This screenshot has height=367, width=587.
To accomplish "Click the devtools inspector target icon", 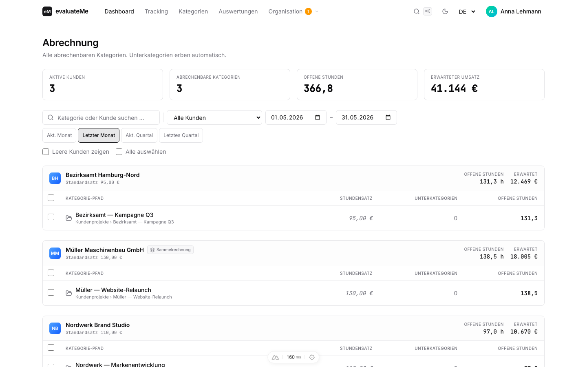I will [x=312, y=357].
